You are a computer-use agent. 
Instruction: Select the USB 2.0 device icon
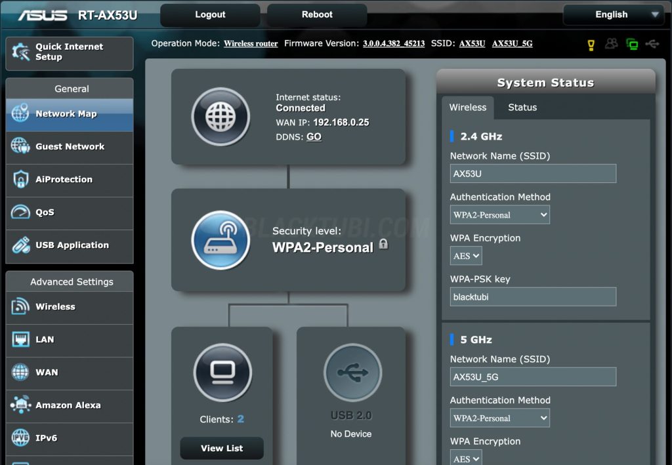pos(352,373)
